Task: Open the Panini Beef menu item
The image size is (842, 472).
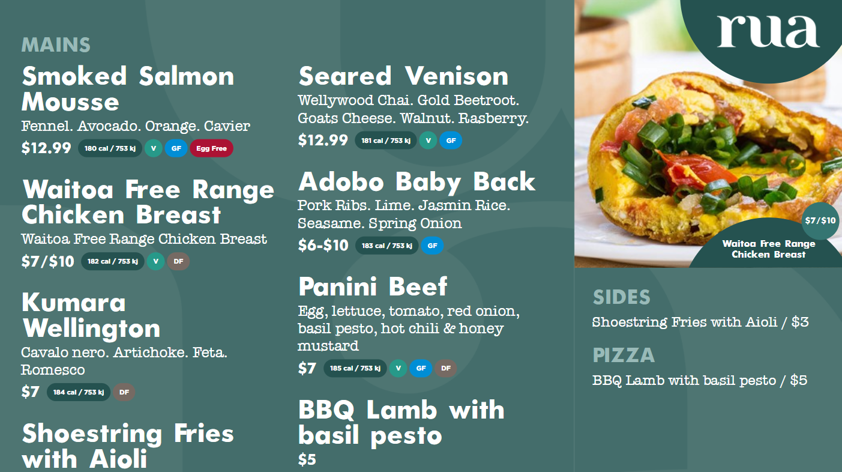Action: (x=373, y=287)
